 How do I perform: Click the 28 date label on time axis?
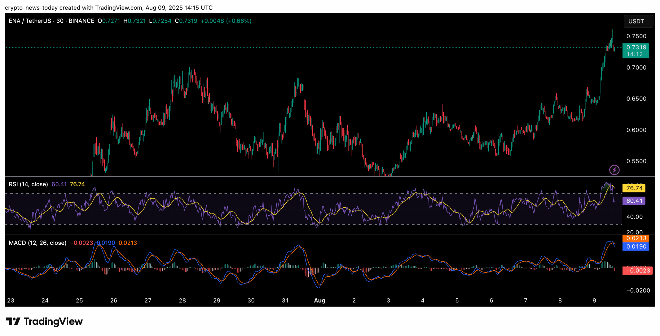pos(182,300)
